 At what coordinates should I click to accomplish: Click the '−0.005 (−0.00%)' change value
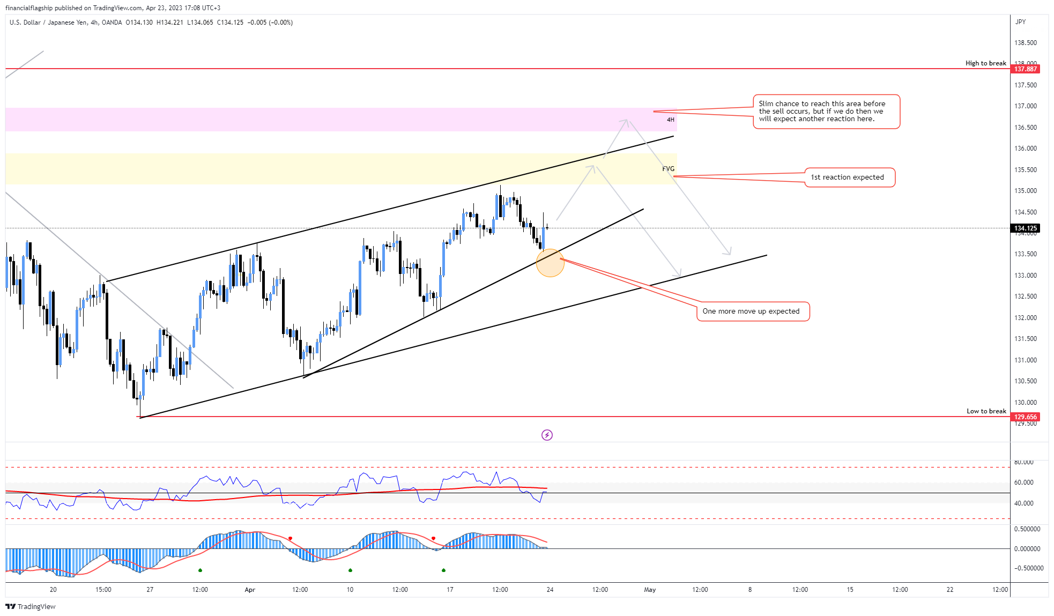270,23
